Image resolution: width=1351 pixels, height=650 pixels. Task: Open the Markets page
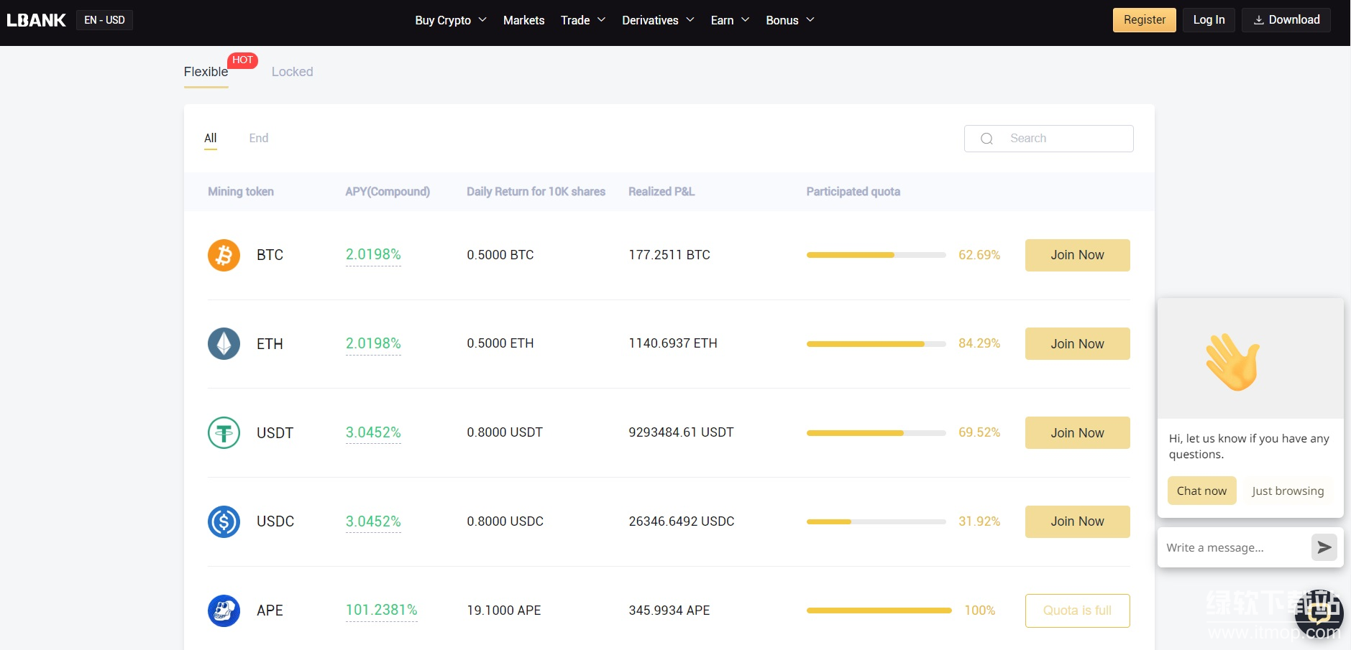(523, 20)
